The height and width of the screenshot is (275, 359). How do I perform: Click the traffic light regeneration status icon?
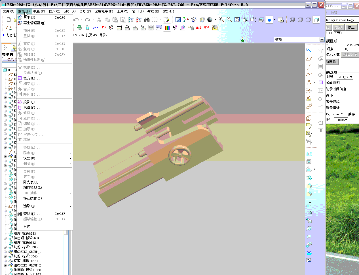point(242,39)
